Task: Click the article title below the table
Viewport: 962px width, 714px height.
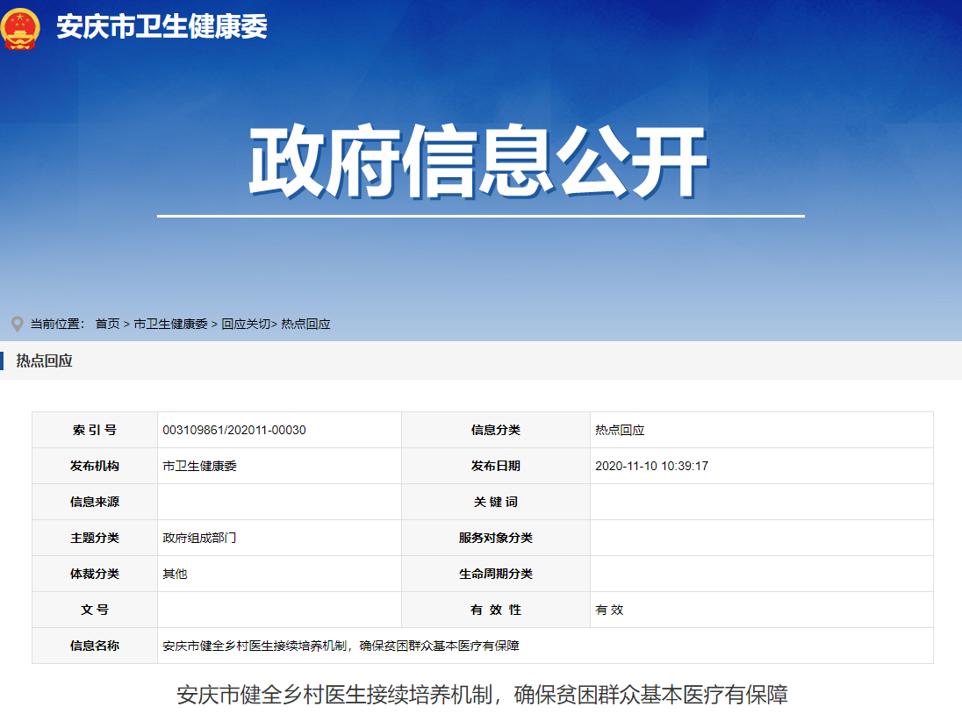Action: [482, 695]
